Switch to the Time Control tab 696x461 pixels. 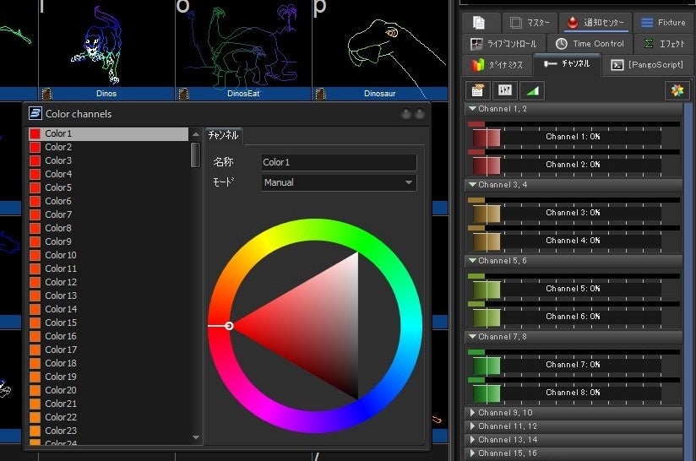(590, 44)
